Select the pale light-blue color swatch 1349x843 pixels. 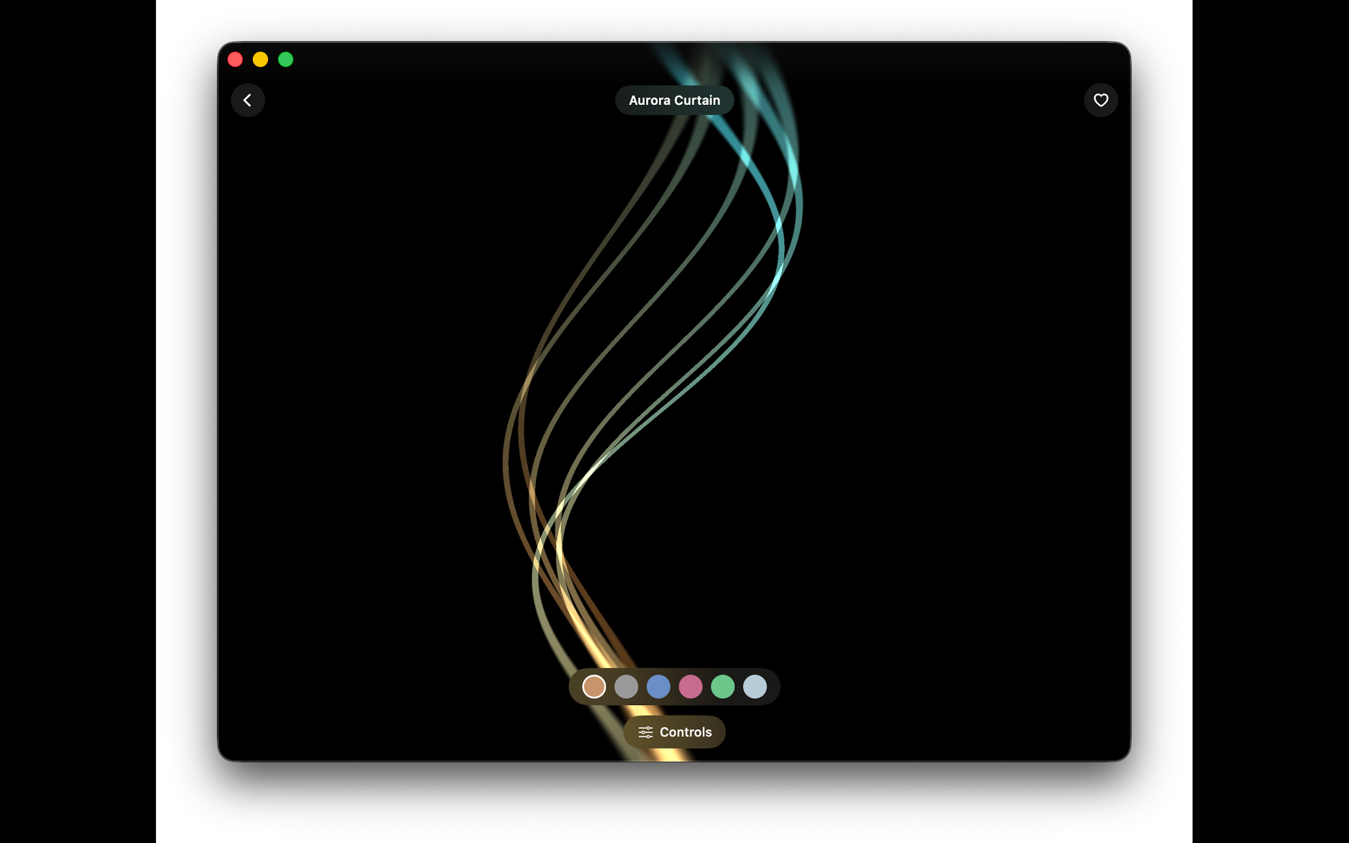pos(756,687)
